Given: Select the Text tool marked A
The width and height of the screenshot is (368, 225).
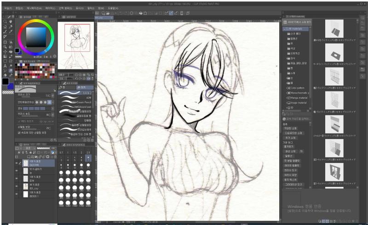Looking at the screenshot, I should [5, 66].
